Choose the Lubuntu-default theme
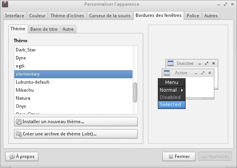The image size is (237, 168). click(x=73, y=82)
